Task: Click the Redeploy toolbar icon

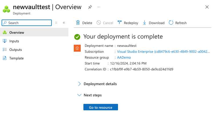Action: [120, 23]
